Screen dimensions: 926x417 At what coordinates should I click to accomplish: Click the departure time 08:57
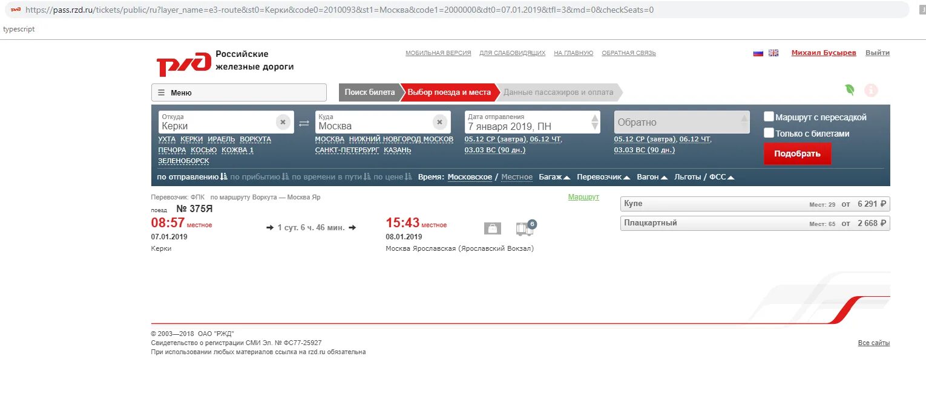pos(168,223)
